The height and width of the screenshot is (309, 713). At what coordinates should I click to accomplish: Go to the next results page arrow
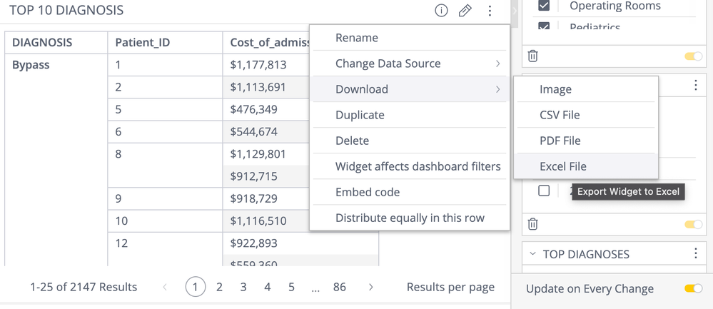click(x=371, y=287)
